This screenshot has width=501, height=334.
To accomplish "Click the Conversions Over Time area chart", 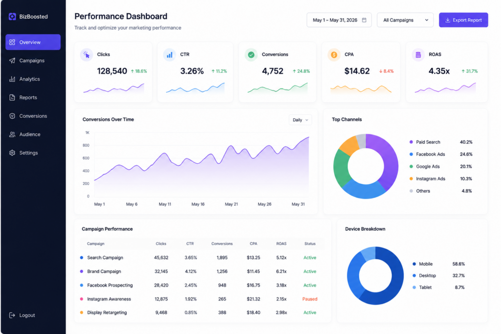I will [202, 167].
